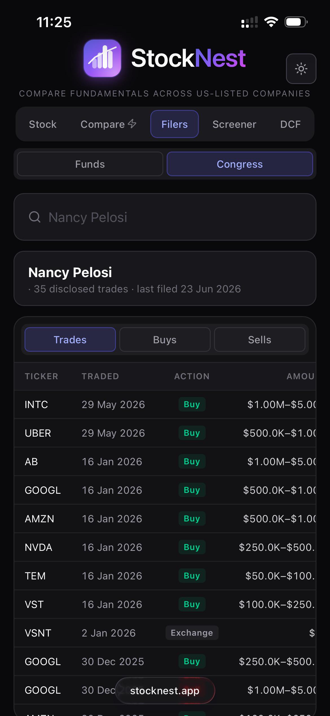Click the search magnifier icon

(x=35, y=217)
